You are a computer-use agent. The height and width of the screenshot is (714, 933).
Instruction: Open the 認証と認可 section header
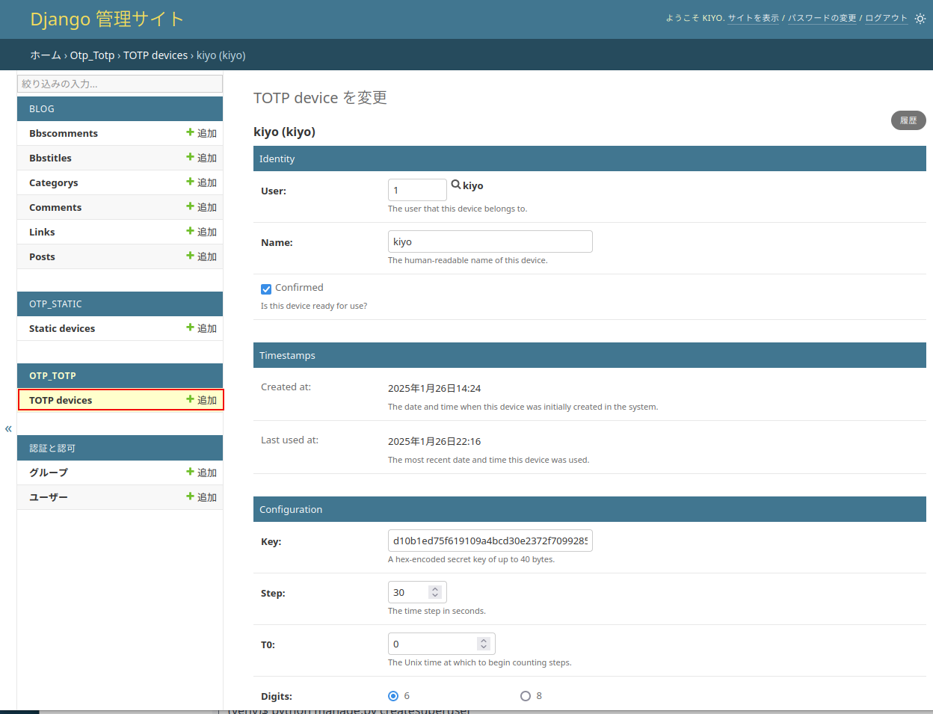coord(52,448)
